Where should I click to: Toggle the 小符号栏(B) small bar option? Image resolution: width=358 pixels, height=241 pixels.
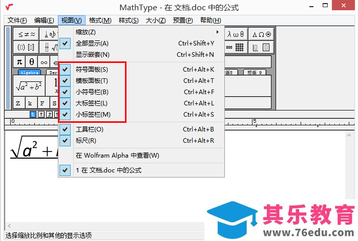coord(141,92)
